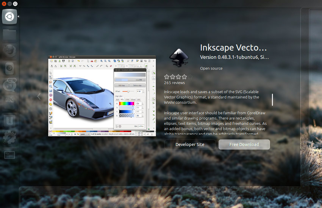Click the empty fifth rating star
The width and height of the screenshot is (322, 208).
click(x=190, y=77)
